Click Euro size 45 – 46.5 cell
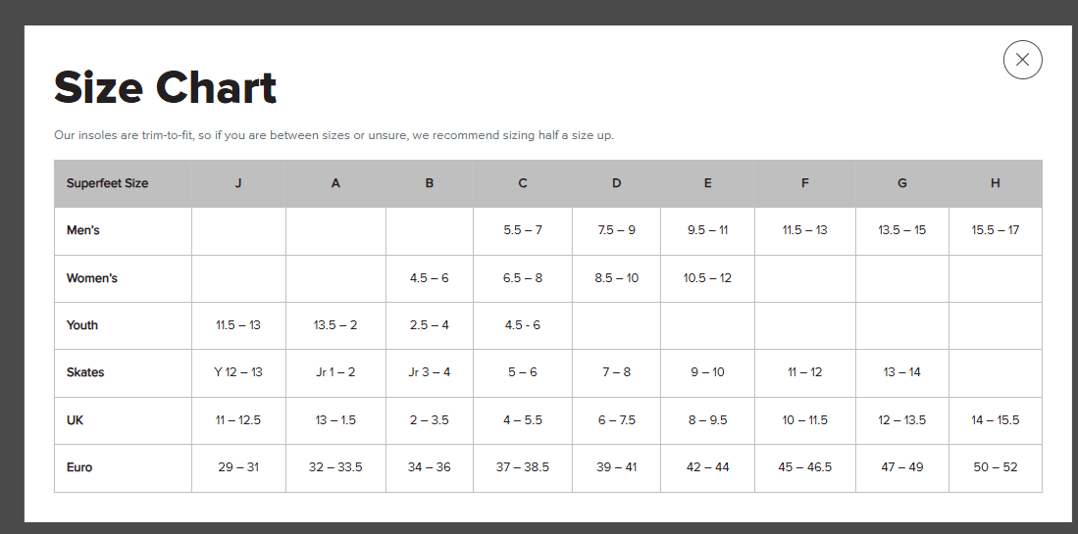The height and width of the screenshot is (534, 1078). tap(805, 467)
